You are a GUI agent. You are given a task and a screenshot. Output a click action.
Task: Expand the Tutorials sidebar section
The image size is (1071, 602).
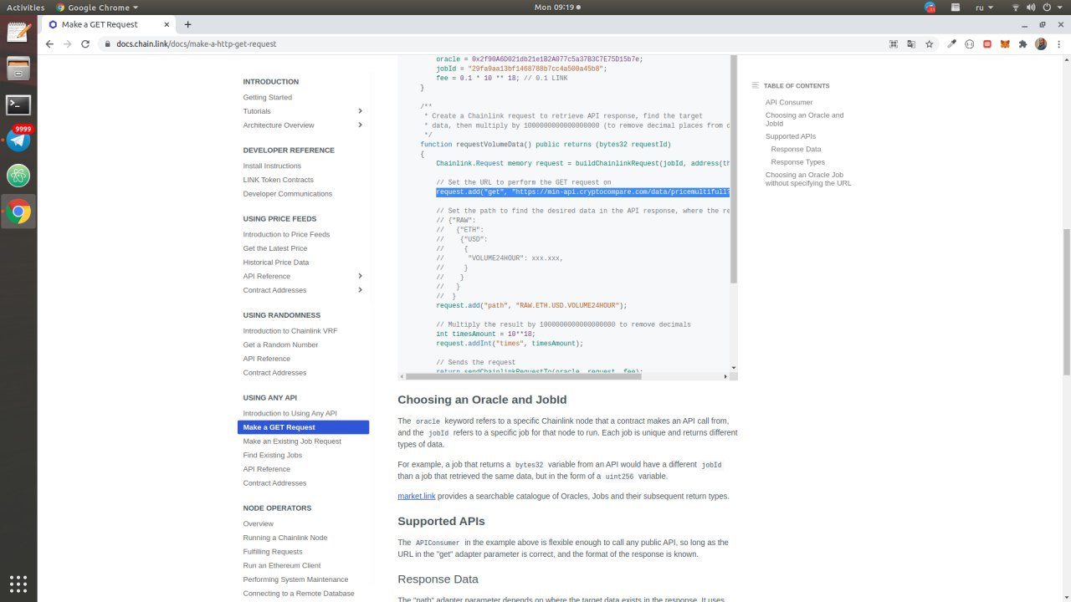360,111
